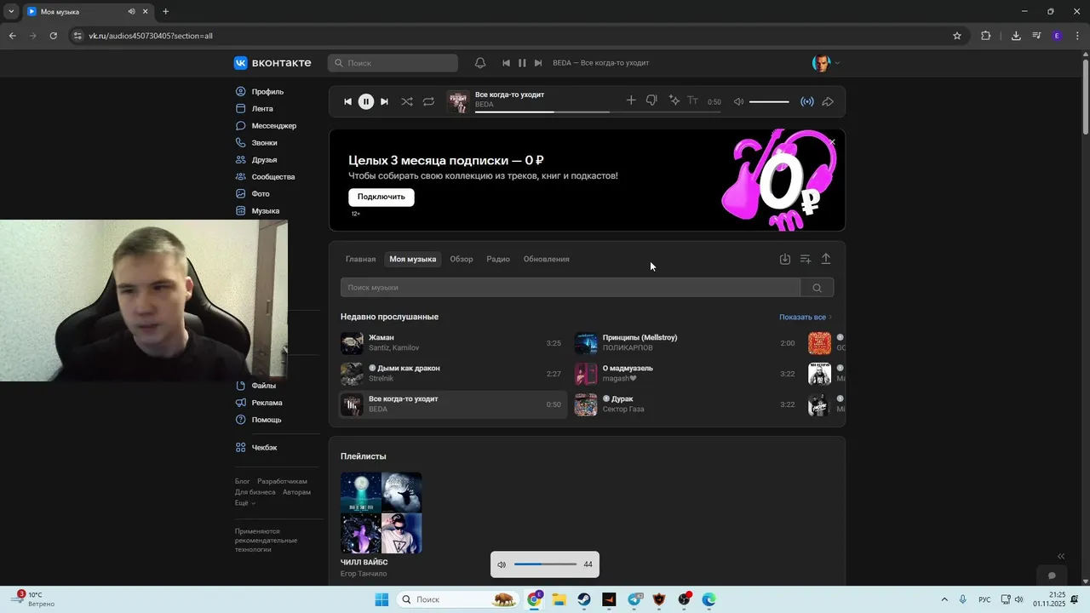1090x613 pixels.
Task: Skip to previous track in main player
Action: pyautogui.click(x=347, y=101)
